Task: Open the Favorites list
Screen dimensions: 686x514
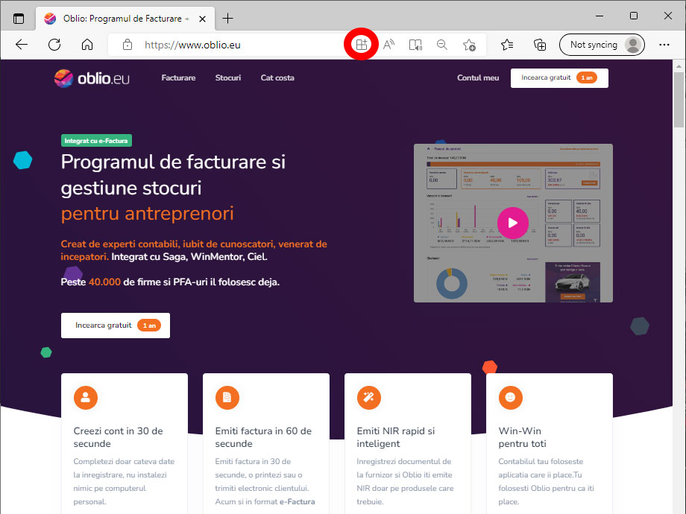Action: (507, 45)
